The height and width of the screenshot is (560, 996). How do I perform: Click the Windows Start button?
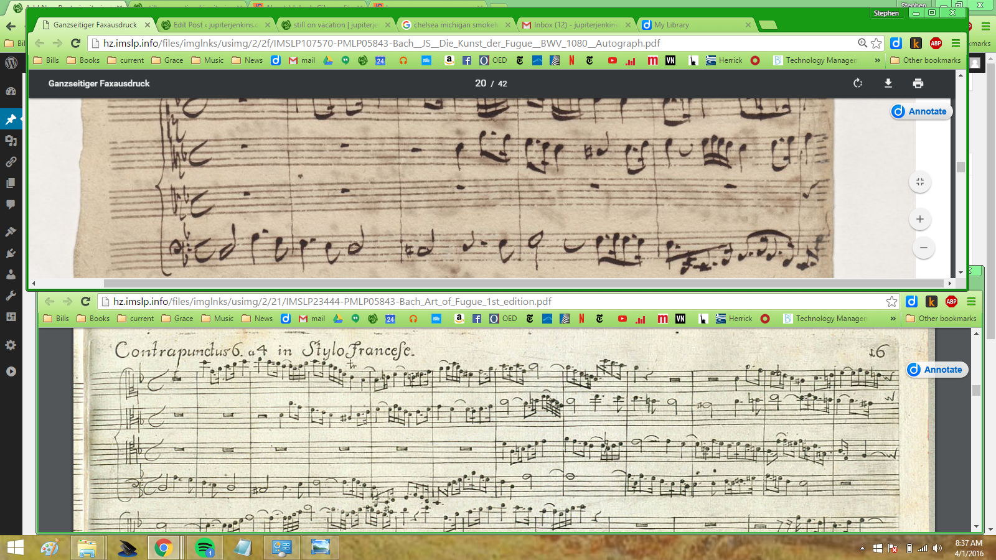point(16,548)
